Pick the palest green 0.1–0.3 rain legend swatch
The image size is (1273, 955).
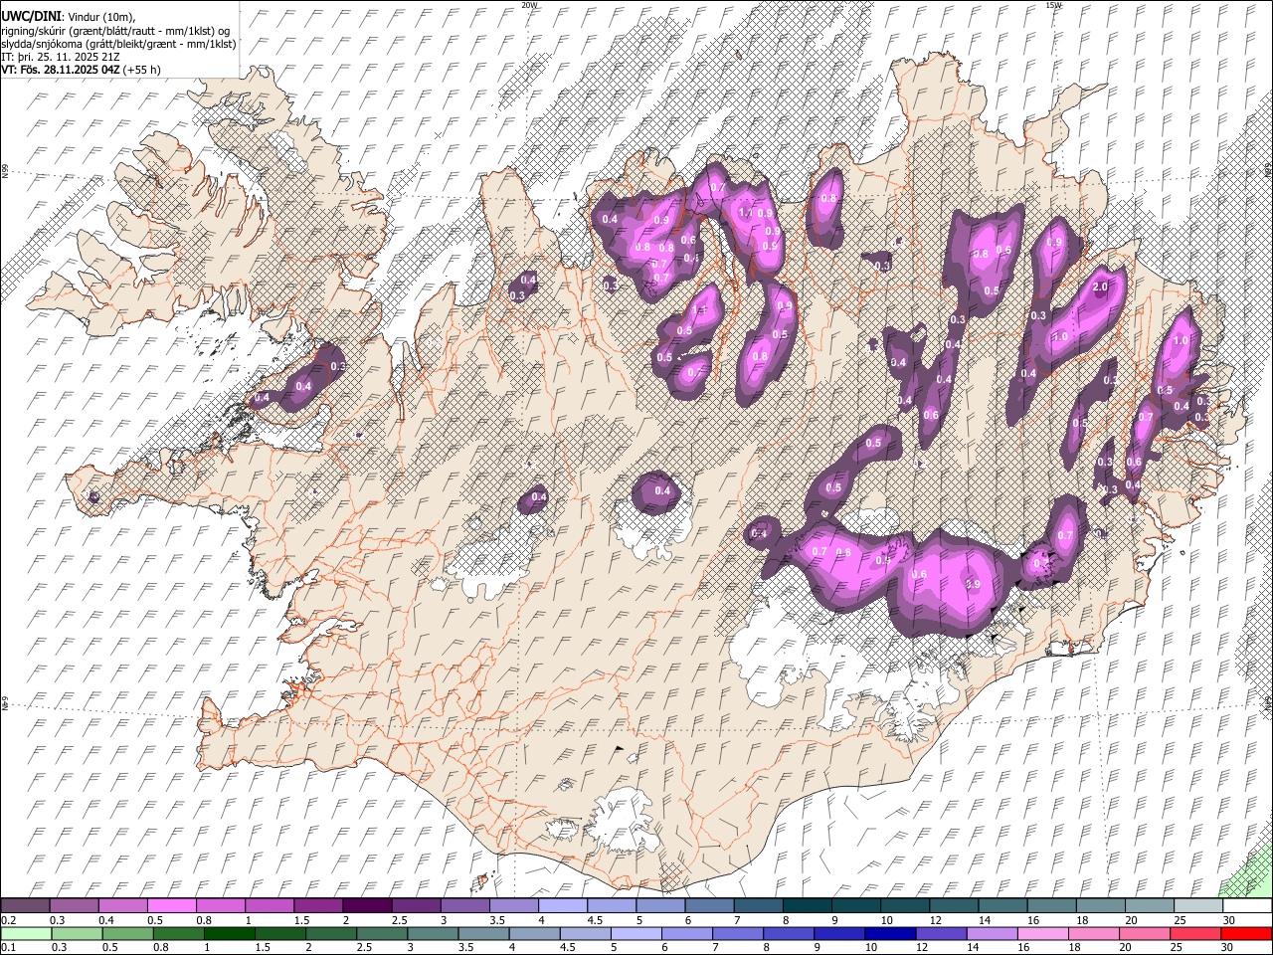(x=25, y=934)
